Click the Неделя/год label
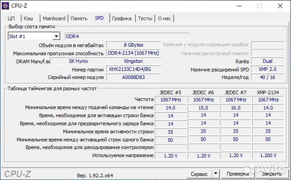 235,77
